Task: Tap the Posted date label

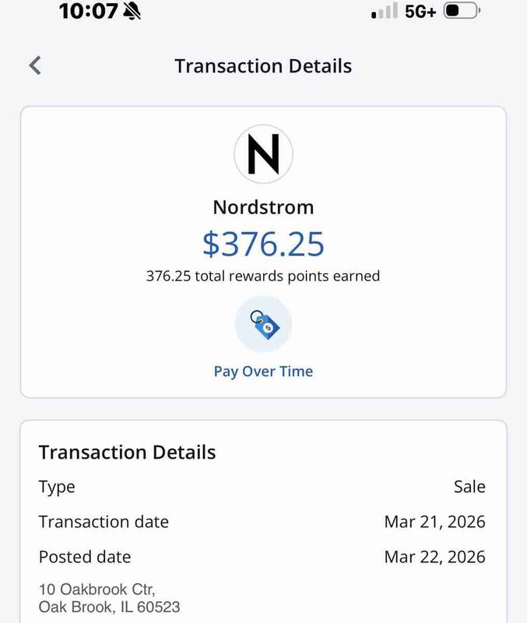Action: pos(85,557)
